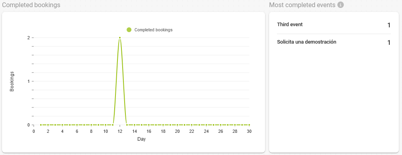This screenshot has width=402, height=155.
Task: Click the Completed bookings section heading
Action: point(31,5)
